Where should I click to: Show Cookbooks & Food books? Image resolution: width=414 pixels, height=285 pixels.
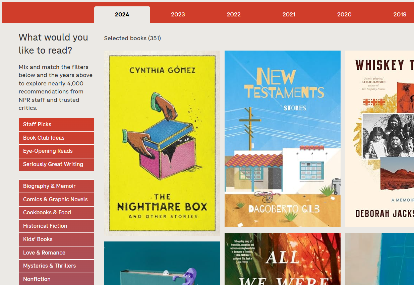(56, 213)
